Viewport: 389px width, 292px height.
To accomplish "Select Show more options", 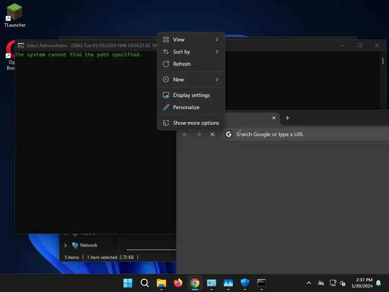I will [x=191, y=123].
